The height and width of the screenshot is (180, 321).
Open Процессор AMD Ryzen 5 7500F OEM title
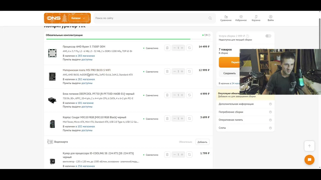[x=84, y=46]
